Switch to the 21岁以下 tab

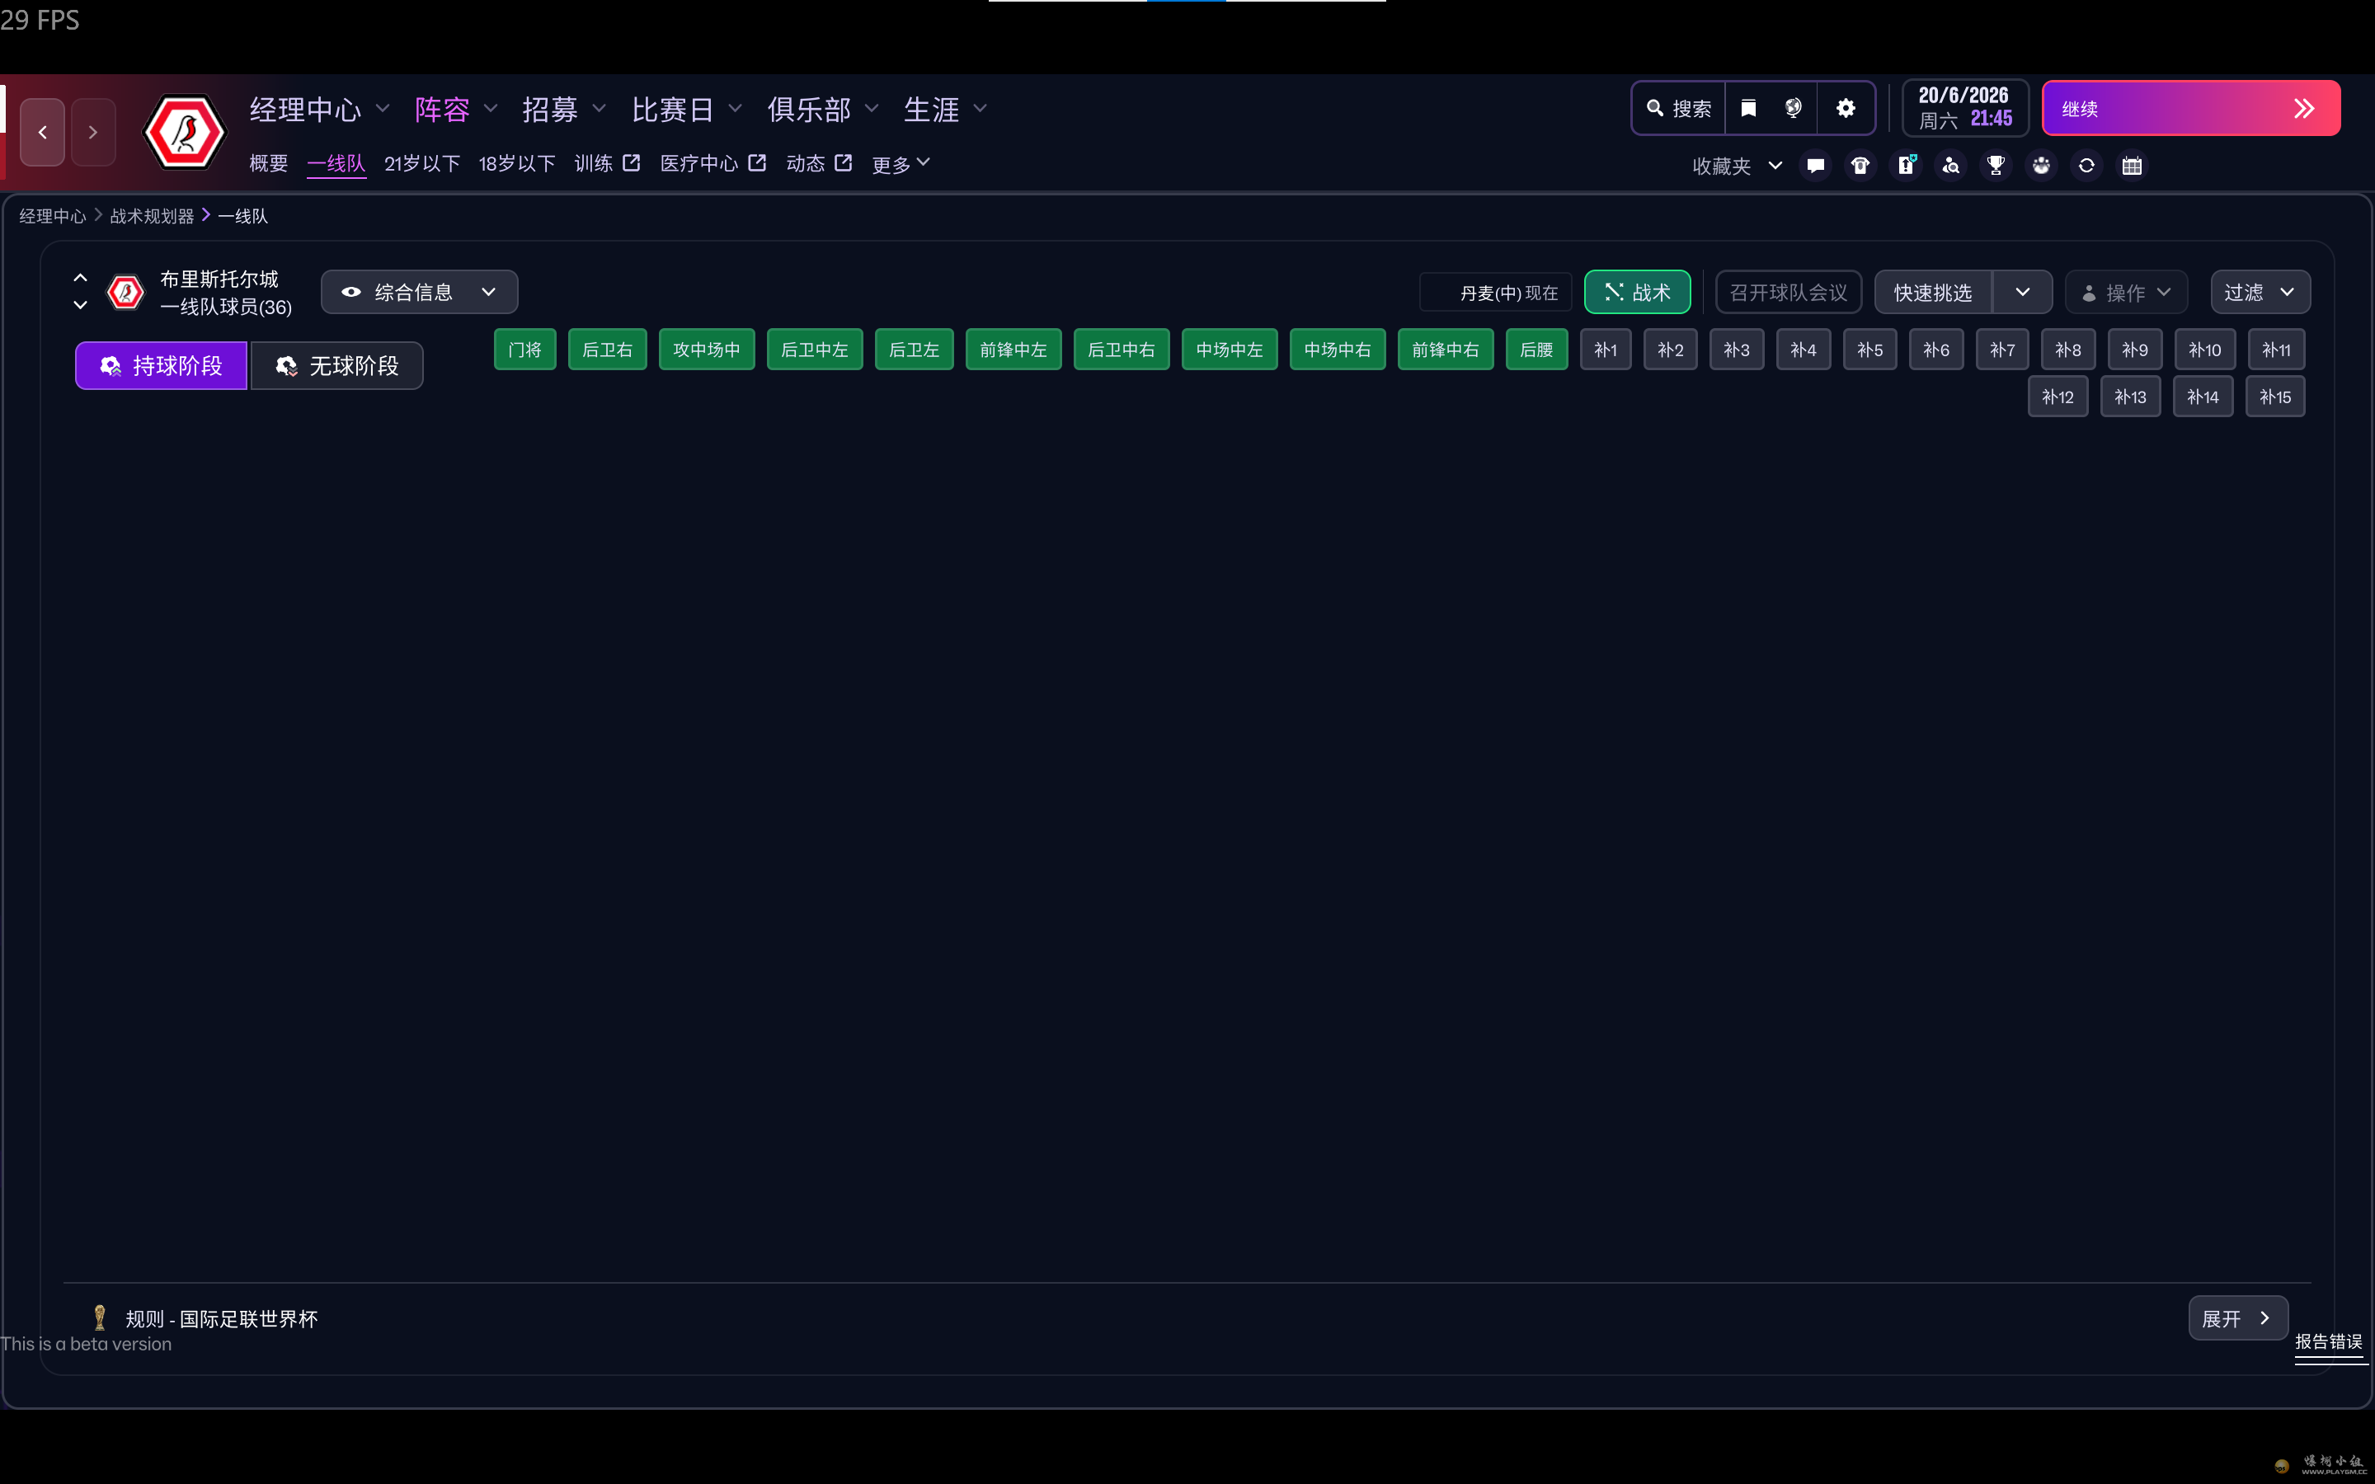tap(422, 164)
